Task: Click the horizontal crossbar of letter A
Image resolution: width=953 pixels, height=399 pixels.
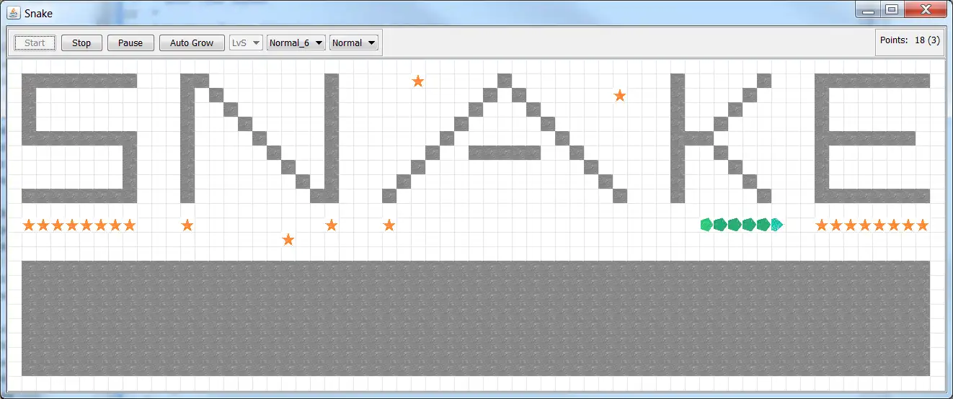Action: pos(505,153)
